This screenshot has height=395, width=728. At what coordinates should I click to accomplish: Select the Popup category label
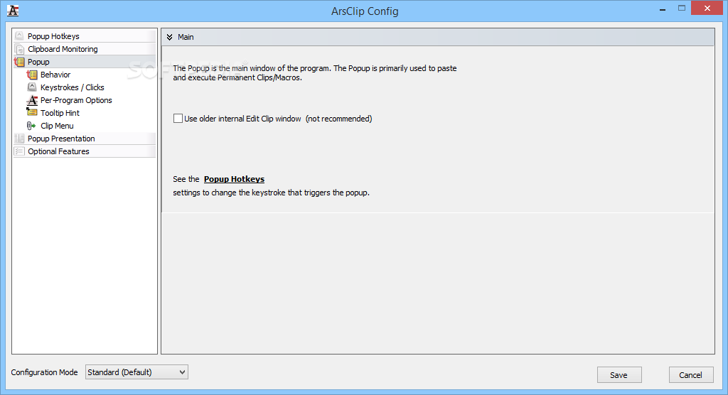pyautogui.click(x=38, y=62)
